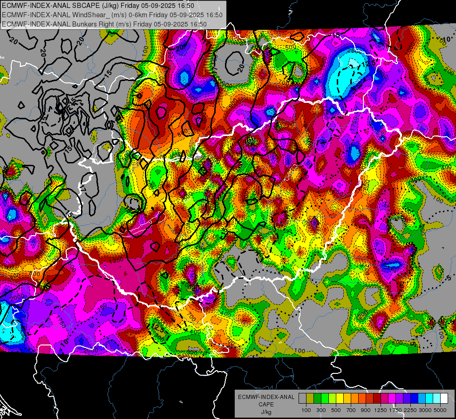Click the orange-red swatch left of 900 tick
The image size is (456, 419).
[x=362, y=399]
